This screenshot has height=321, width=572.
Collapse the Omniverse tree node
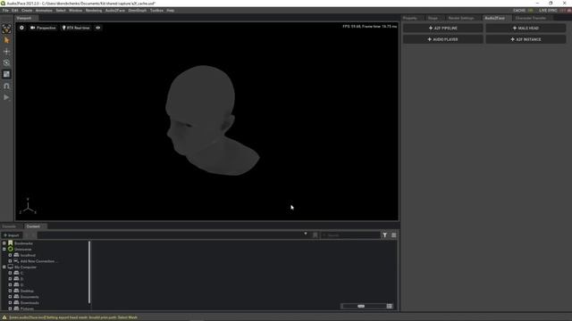(4, 250)
